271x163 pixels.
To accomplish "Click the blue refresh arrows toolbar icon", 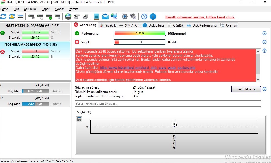I will coord(3,17).
